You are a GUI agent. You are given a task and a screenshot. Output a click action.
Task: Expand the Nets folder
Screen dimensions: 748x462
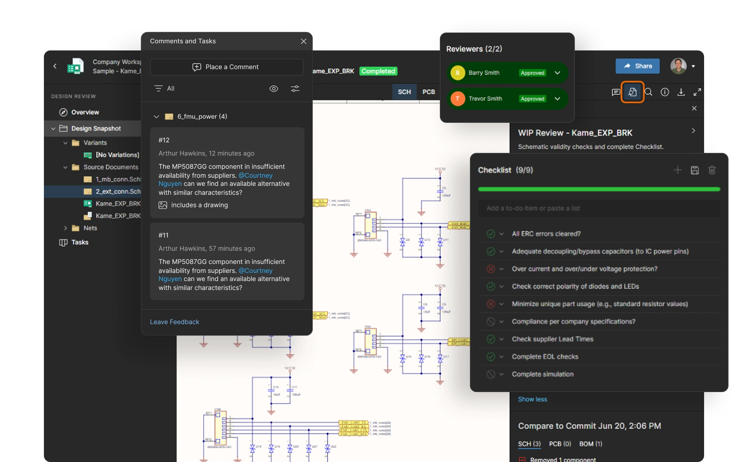tap(65, 228)
